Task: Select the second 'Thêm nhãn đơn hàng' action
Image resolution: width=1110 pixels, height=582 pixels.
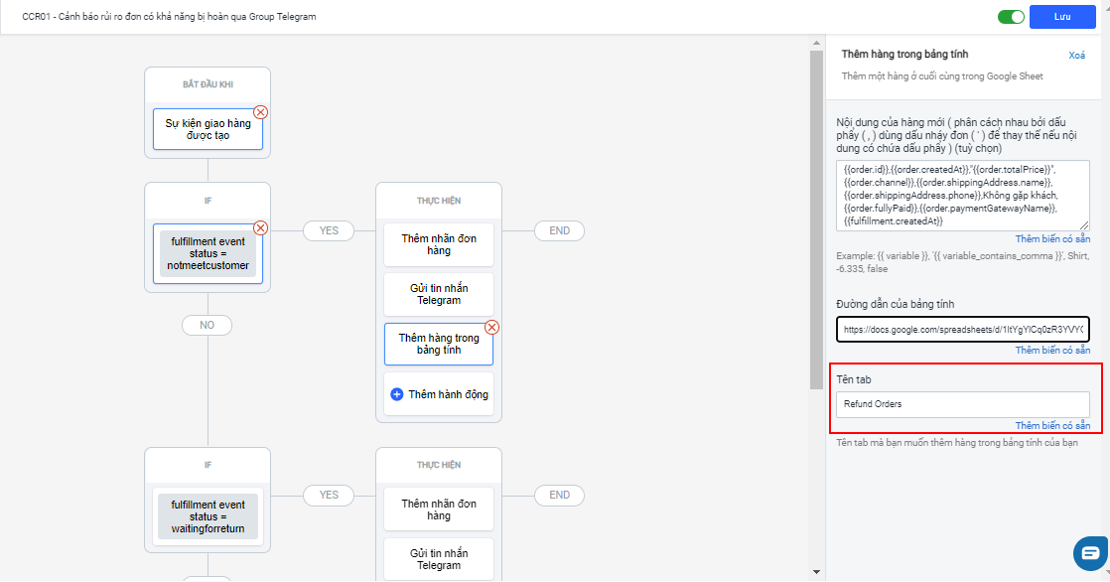Action: point(439,509)
